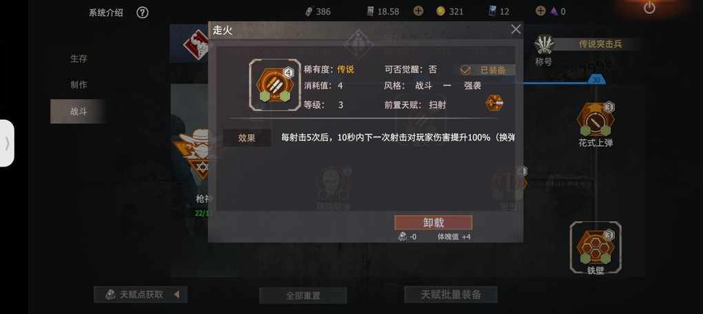Click the 天赋批量装备 button
Image resolution: width=703 pixels, height=314 pixels.
click(451, 294)
